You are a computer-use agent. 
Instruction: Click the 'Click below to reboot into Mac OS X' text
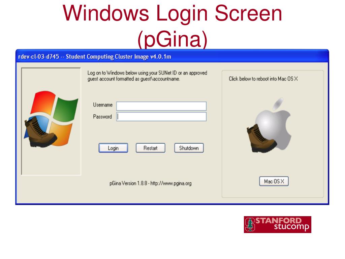[x=263, y=79]
